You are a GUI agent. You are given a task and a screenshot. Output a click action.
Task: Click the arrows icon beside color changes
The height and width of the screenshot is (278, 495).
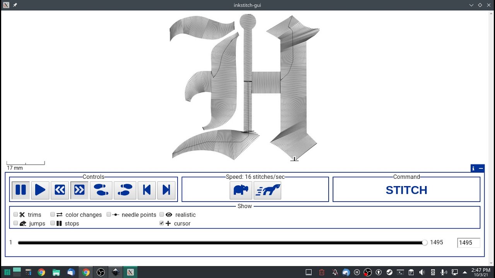pyautogui.click(x=60, y=215)
